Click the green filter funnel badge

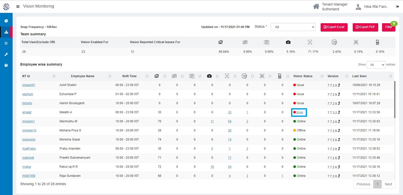[394, 24]
